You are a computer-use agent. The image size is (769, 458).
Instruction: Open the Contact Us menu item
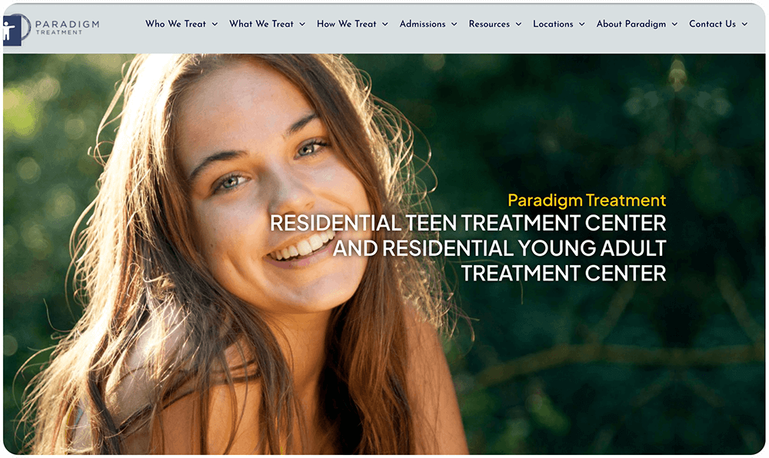tap(712, 24)
